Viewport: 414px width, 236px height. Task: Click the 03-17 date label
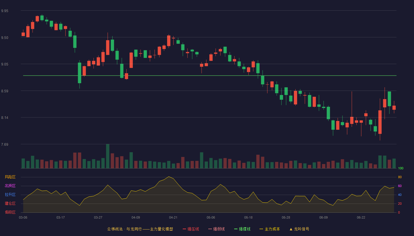[x=61, y=217]
